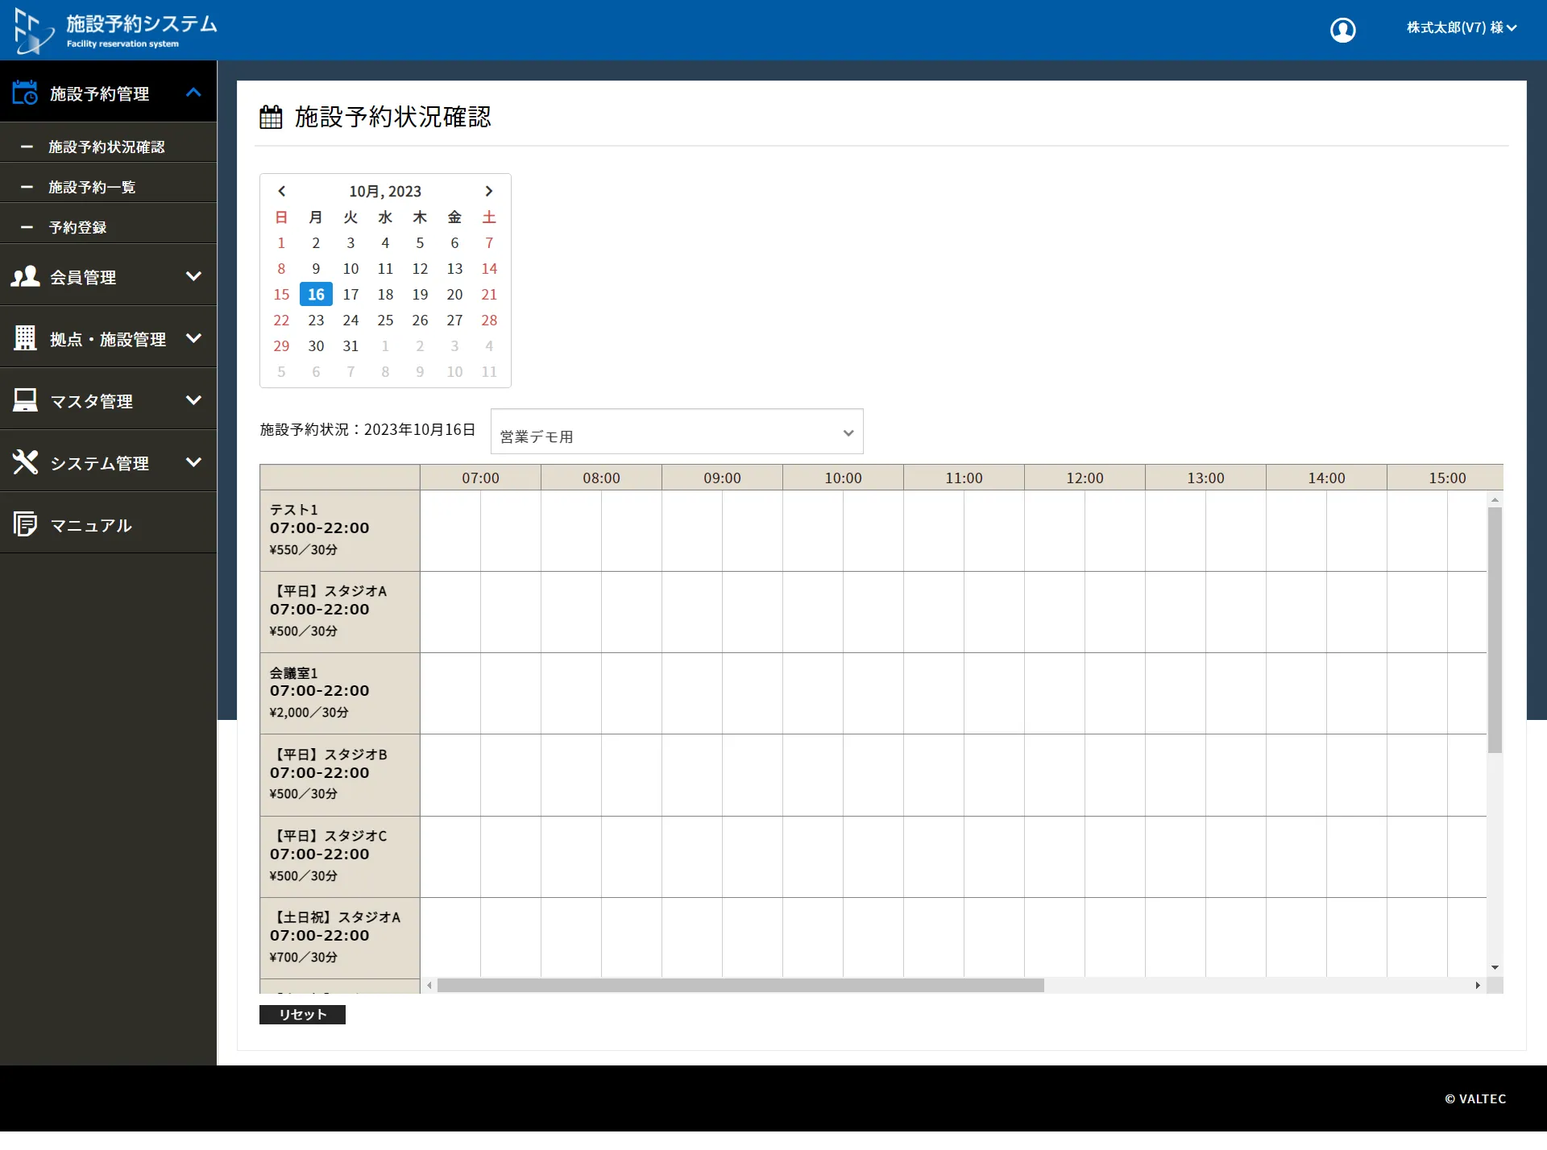This screenshot has height=1150, width=1547.
Task: Click the 07:00 column header
Action: pyautogui.click(x=480, y=478)
